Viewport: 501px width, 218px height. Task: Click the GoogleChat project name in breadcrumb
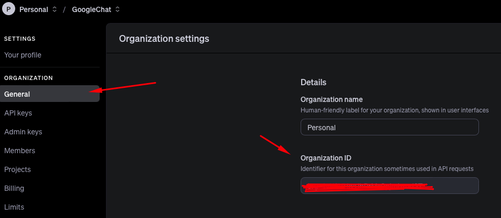[91, 9]
